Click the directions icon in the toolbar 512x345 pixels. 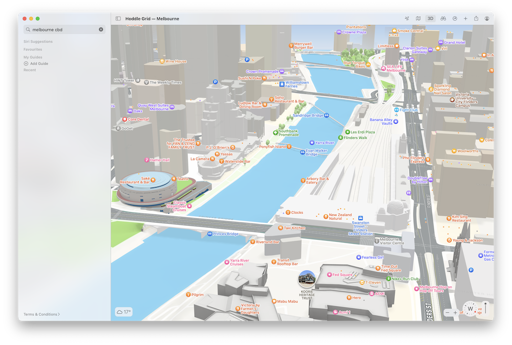[x=455, y=18]
